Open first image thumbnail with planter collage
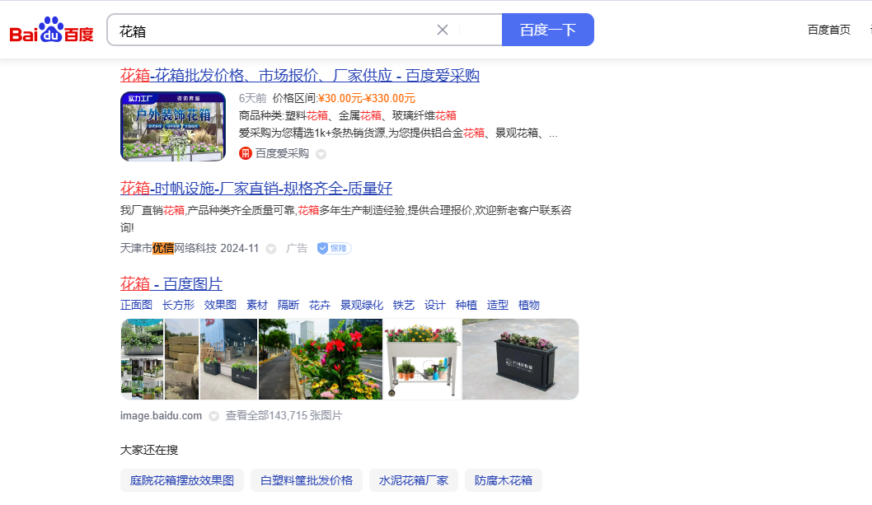 point(143,358)
